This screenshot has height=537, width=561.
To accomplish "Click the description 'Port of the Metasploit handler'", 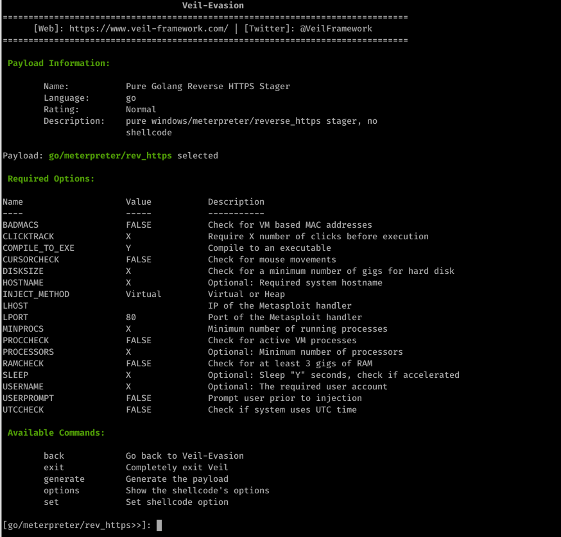I will [x=285, y=317].
